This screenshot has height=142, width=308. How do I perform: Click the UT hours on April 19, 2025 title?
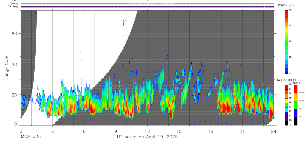(147, 137)
